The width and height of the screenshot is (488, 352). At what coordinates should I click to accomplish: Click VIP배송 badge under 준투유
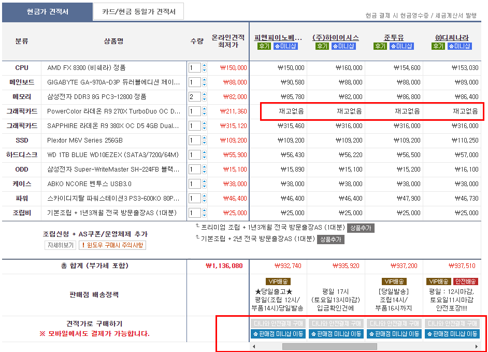coord(394,281)
